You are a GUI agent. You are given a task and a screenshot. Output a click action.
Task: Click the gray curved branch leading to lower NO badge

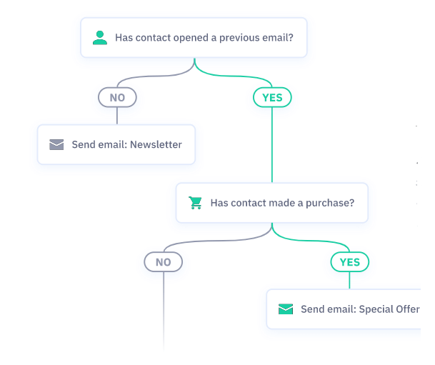click(x=214, y=241)
